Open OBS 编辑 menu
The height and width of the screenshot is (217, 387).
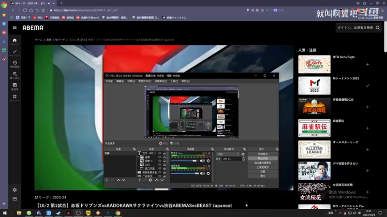tap(120, 81)
